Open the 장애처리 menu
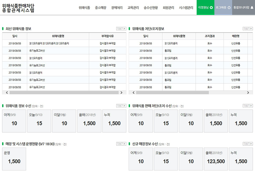The image size is (255, 179). 117,8
